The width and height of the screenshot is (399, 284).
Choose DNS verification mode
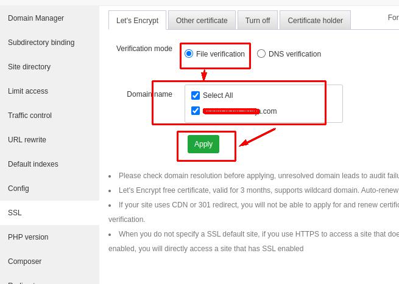pyautogui.click(x=261, y=54)
